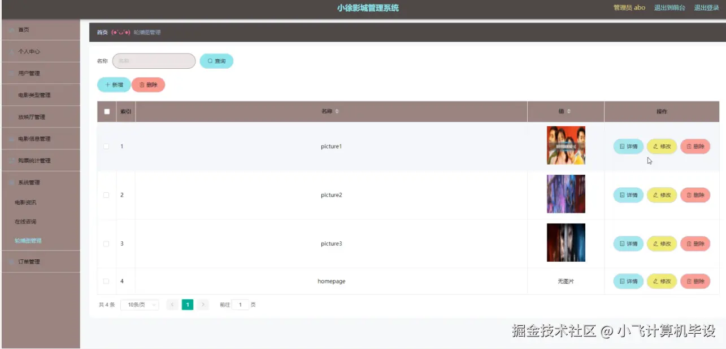The height and width of the screenshot is (349, 726).
Task: Click 共 4 条 total count text
Action: click(107, 304)
